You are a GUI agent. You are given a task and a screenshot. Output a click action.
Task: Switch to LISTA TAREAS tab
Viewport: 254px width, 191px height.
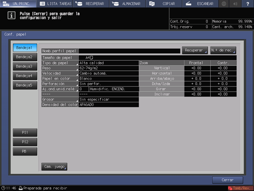(x=55, y=3)
